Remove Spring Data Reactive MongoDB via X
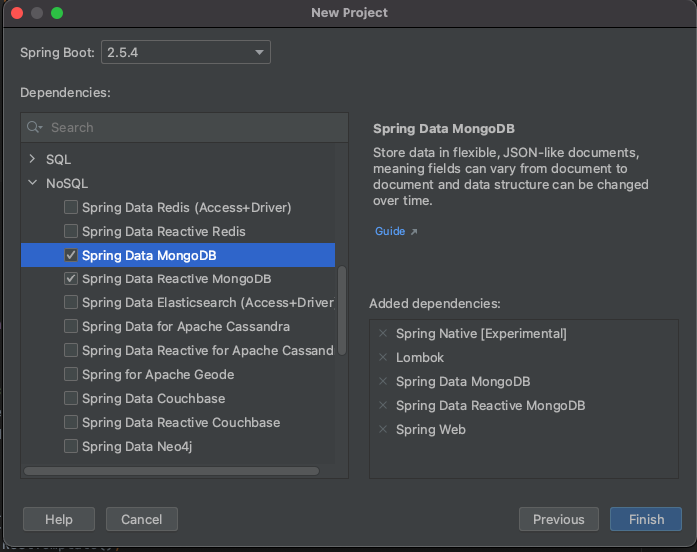This screenshot has width=697, height=552. (x=383, y=406)
